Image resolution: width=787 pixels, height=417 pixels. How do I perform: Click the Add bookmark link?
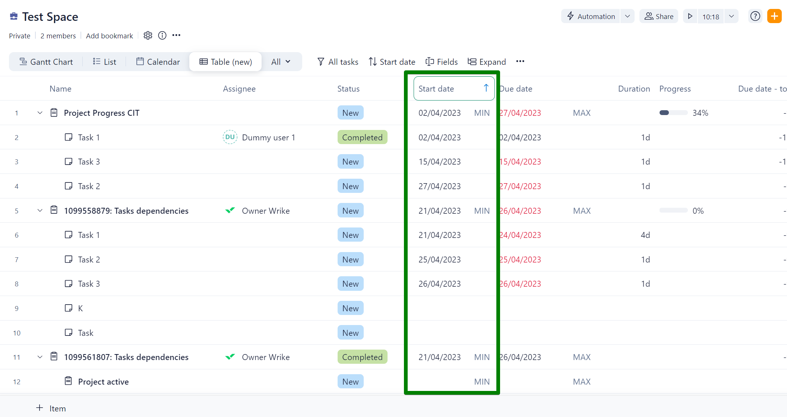click(x=109, y=36)
